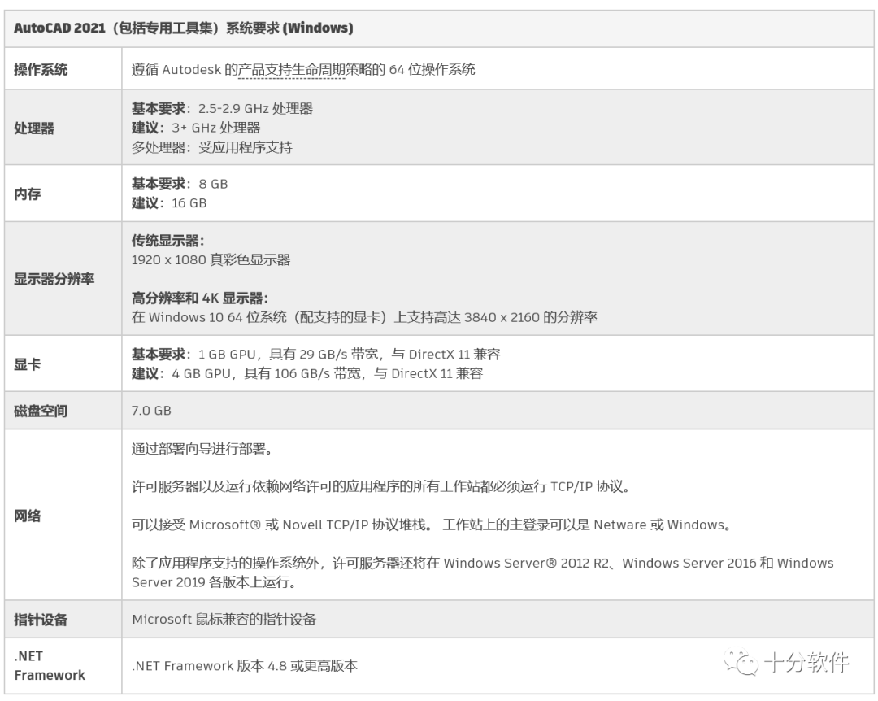Click the '高分辨率和 4K 显示器' heading
The height and width of the screenshot is (701, 878).
[200, 298]
